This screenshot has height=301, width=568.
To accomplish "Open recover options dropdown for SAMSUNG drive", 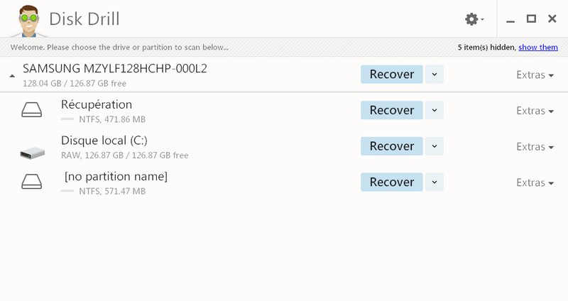I will pos(435,75).
